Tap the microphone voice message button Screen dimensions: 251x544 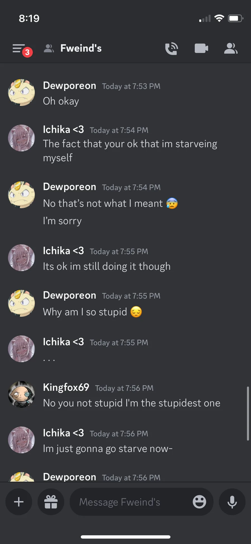click(x=232, y=502)
